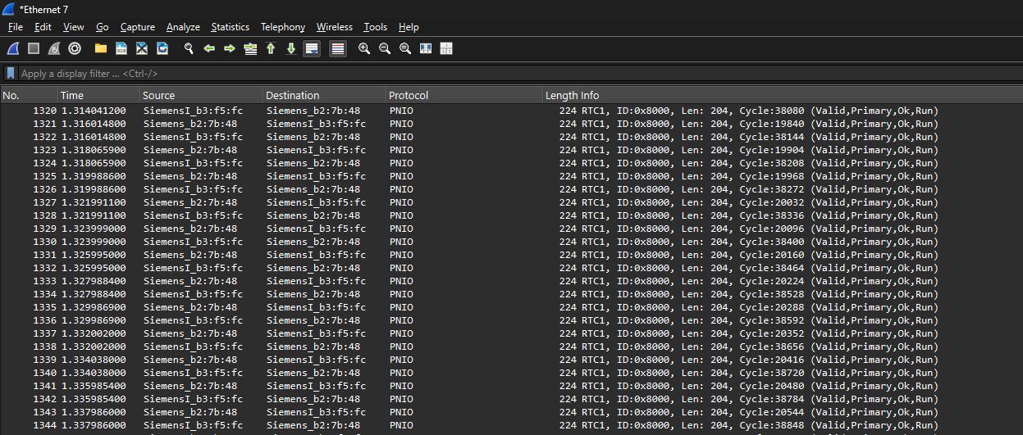Save the capture file
The width and height of the screenshot is (1023, 435).
[x=121, y=48]
